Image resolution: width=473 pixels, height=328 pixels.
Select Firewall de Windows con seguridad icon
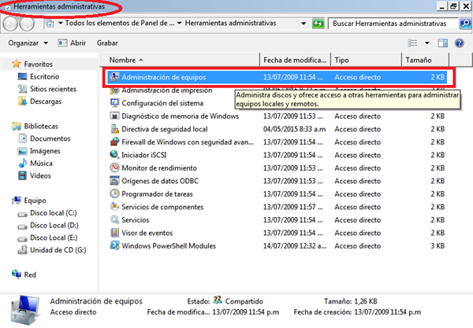coord(114,142)
